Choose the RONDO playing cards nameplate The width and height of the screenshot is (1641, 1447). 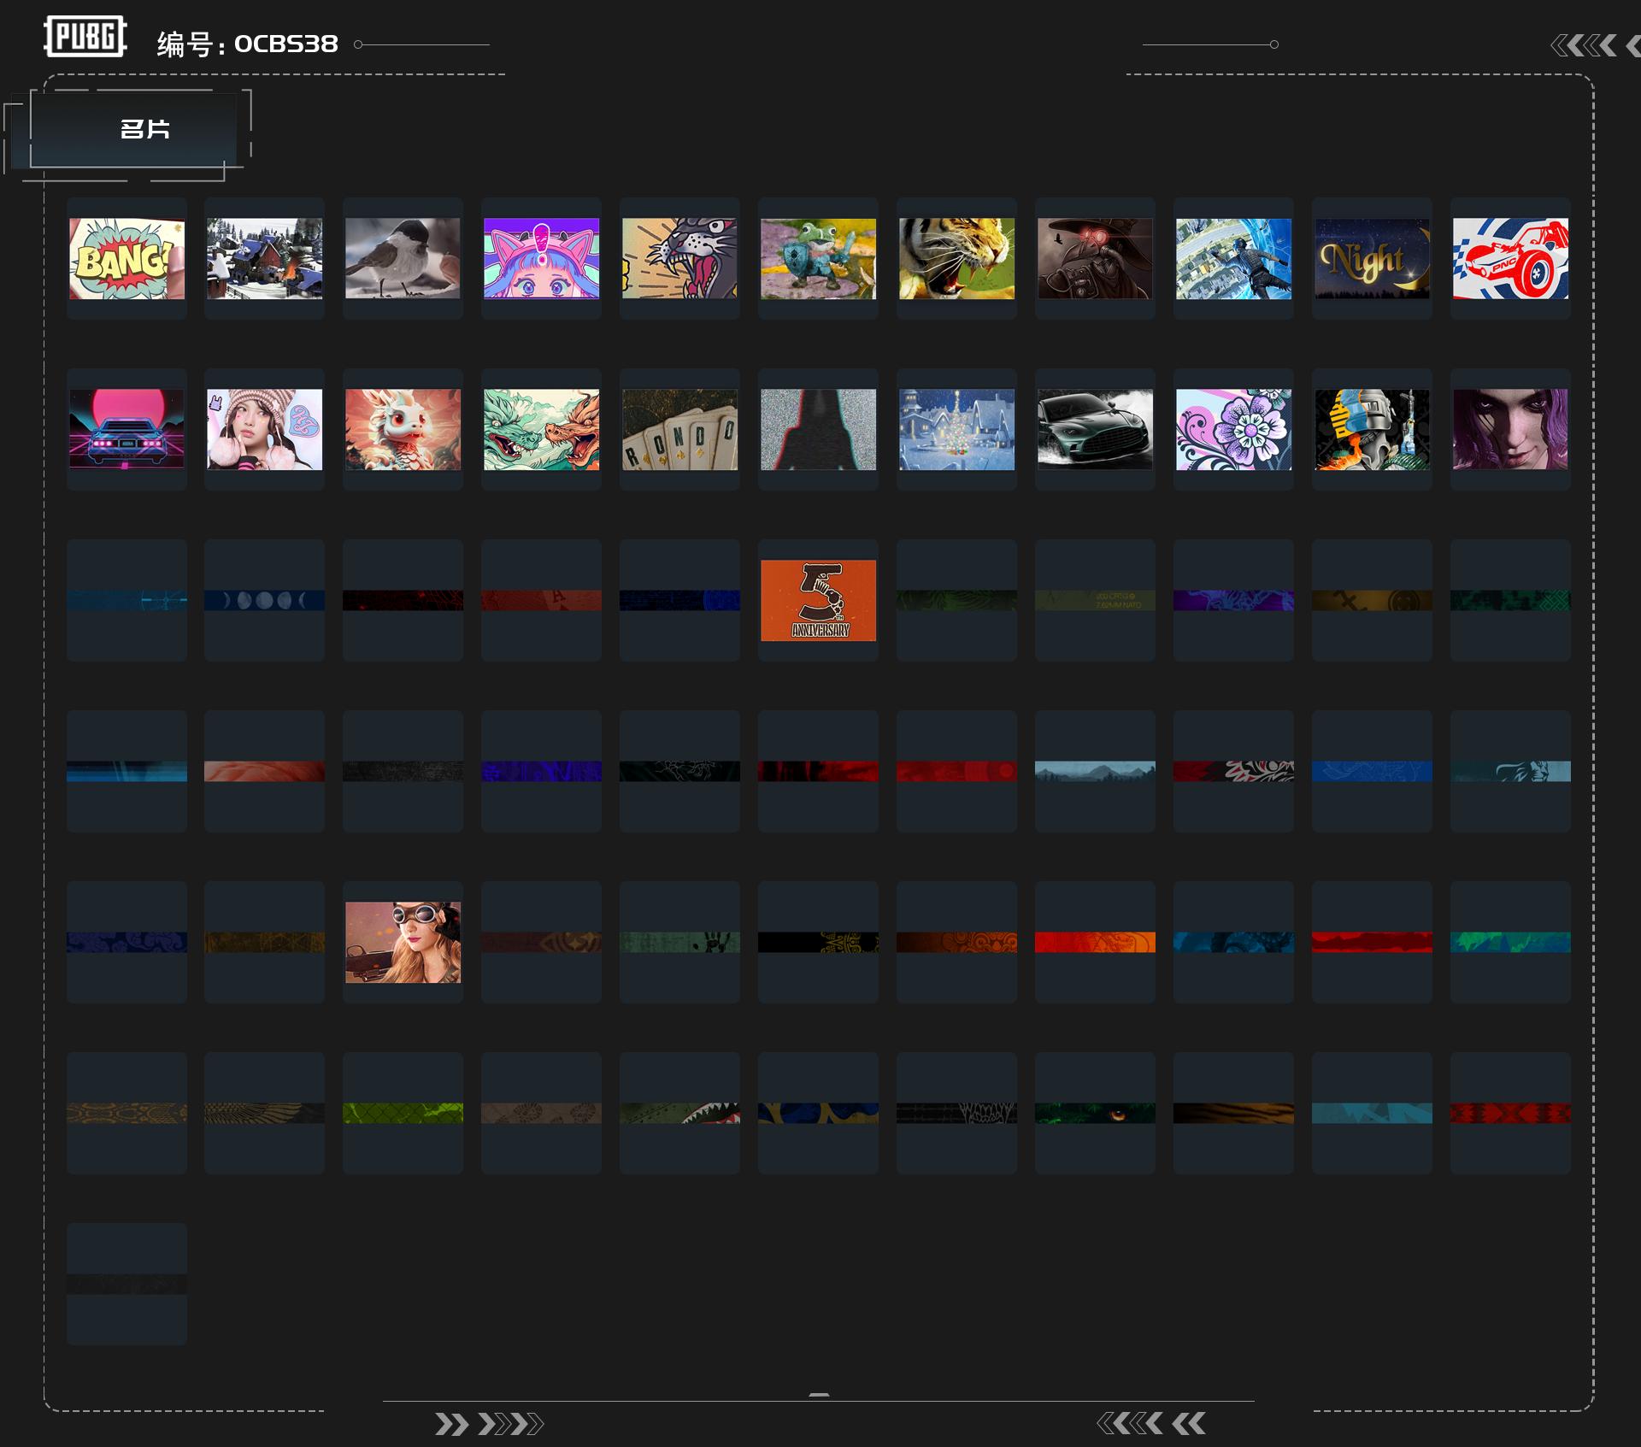point(679,429)
